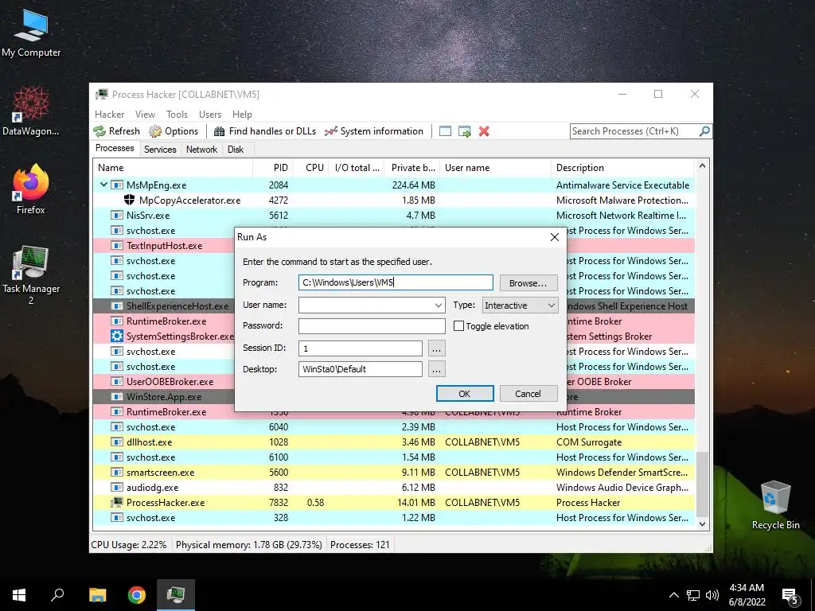The width and height of the screenshot is (815, 611).
Task: Click Desktop browse ellipsis button
Action: click(437, 369)
